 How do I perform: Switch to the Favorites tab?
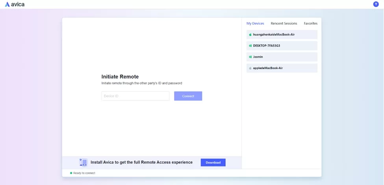coord(310,24)
